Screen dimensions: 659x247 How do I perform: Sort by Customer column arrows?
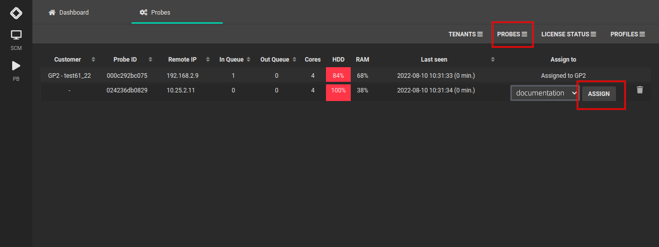(x=93, y=60)
